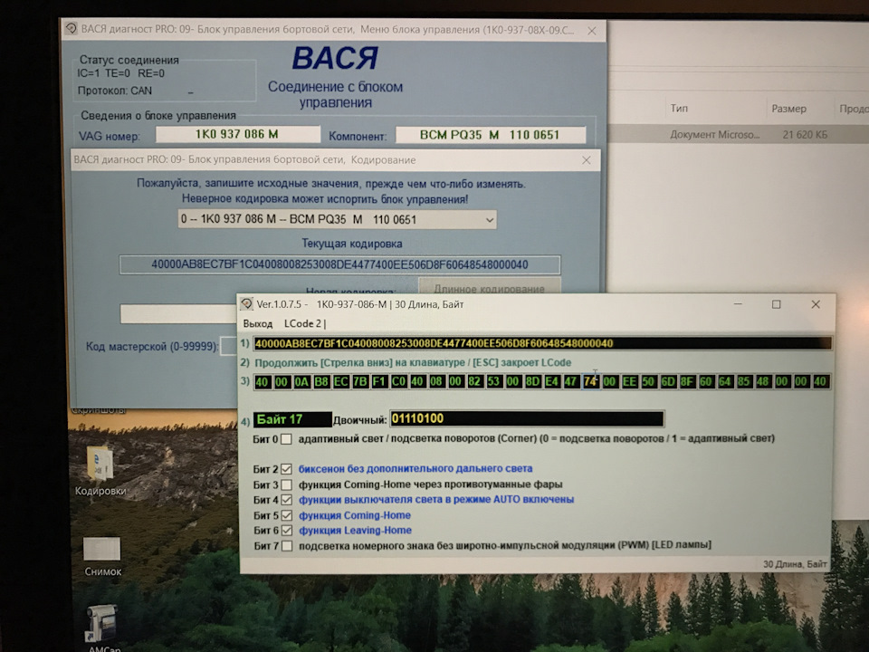This screenshot has height=652, width=869.
Task: Open the Выход menu in LCode
Action: [x=258, y=324]
